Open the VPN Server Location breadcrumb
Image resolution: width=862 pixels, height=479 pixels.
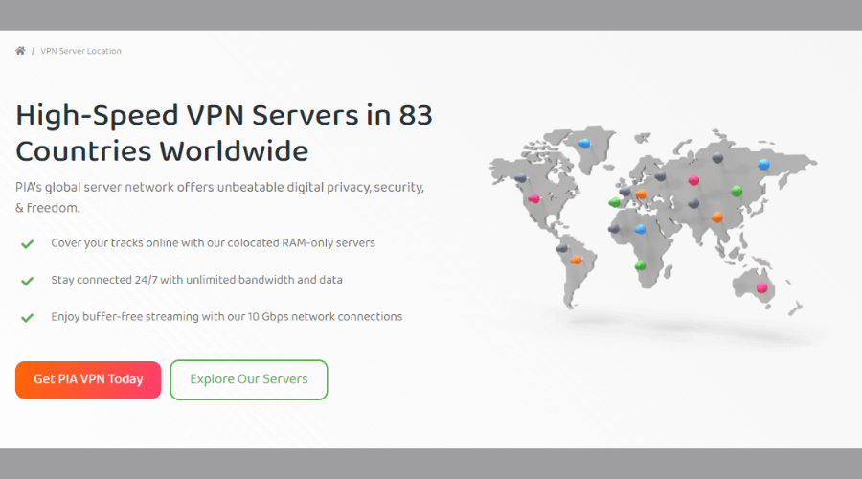click(80, 51)
